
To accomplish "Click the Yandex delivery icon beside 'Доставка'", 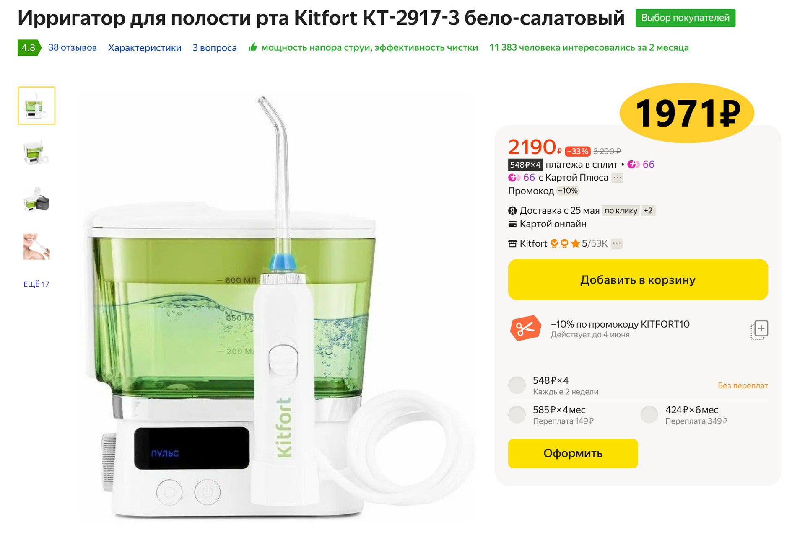I will (x=512, y=211).
